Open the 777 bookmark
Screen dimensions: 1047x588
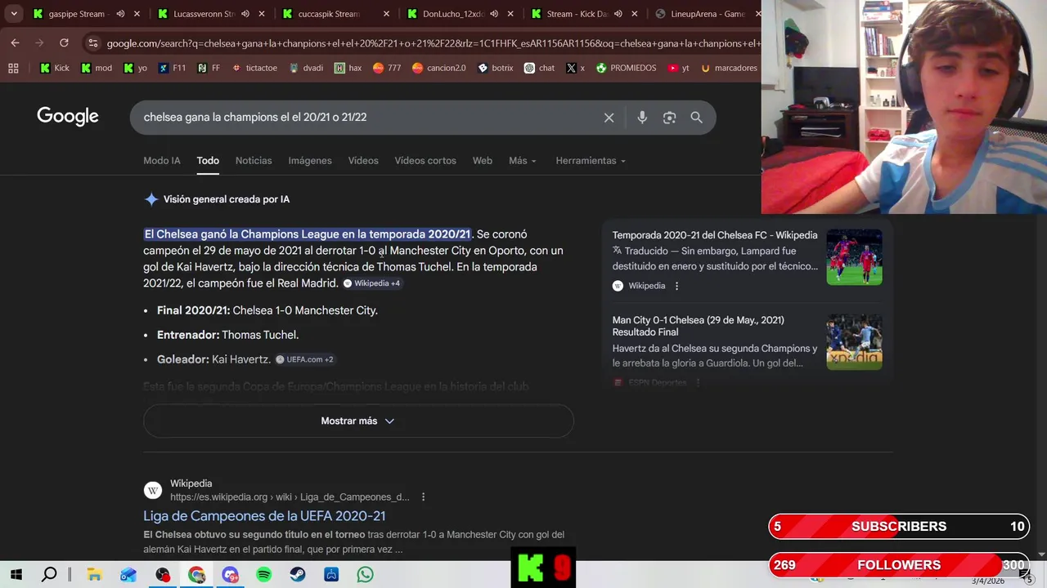tap(387, 68)
